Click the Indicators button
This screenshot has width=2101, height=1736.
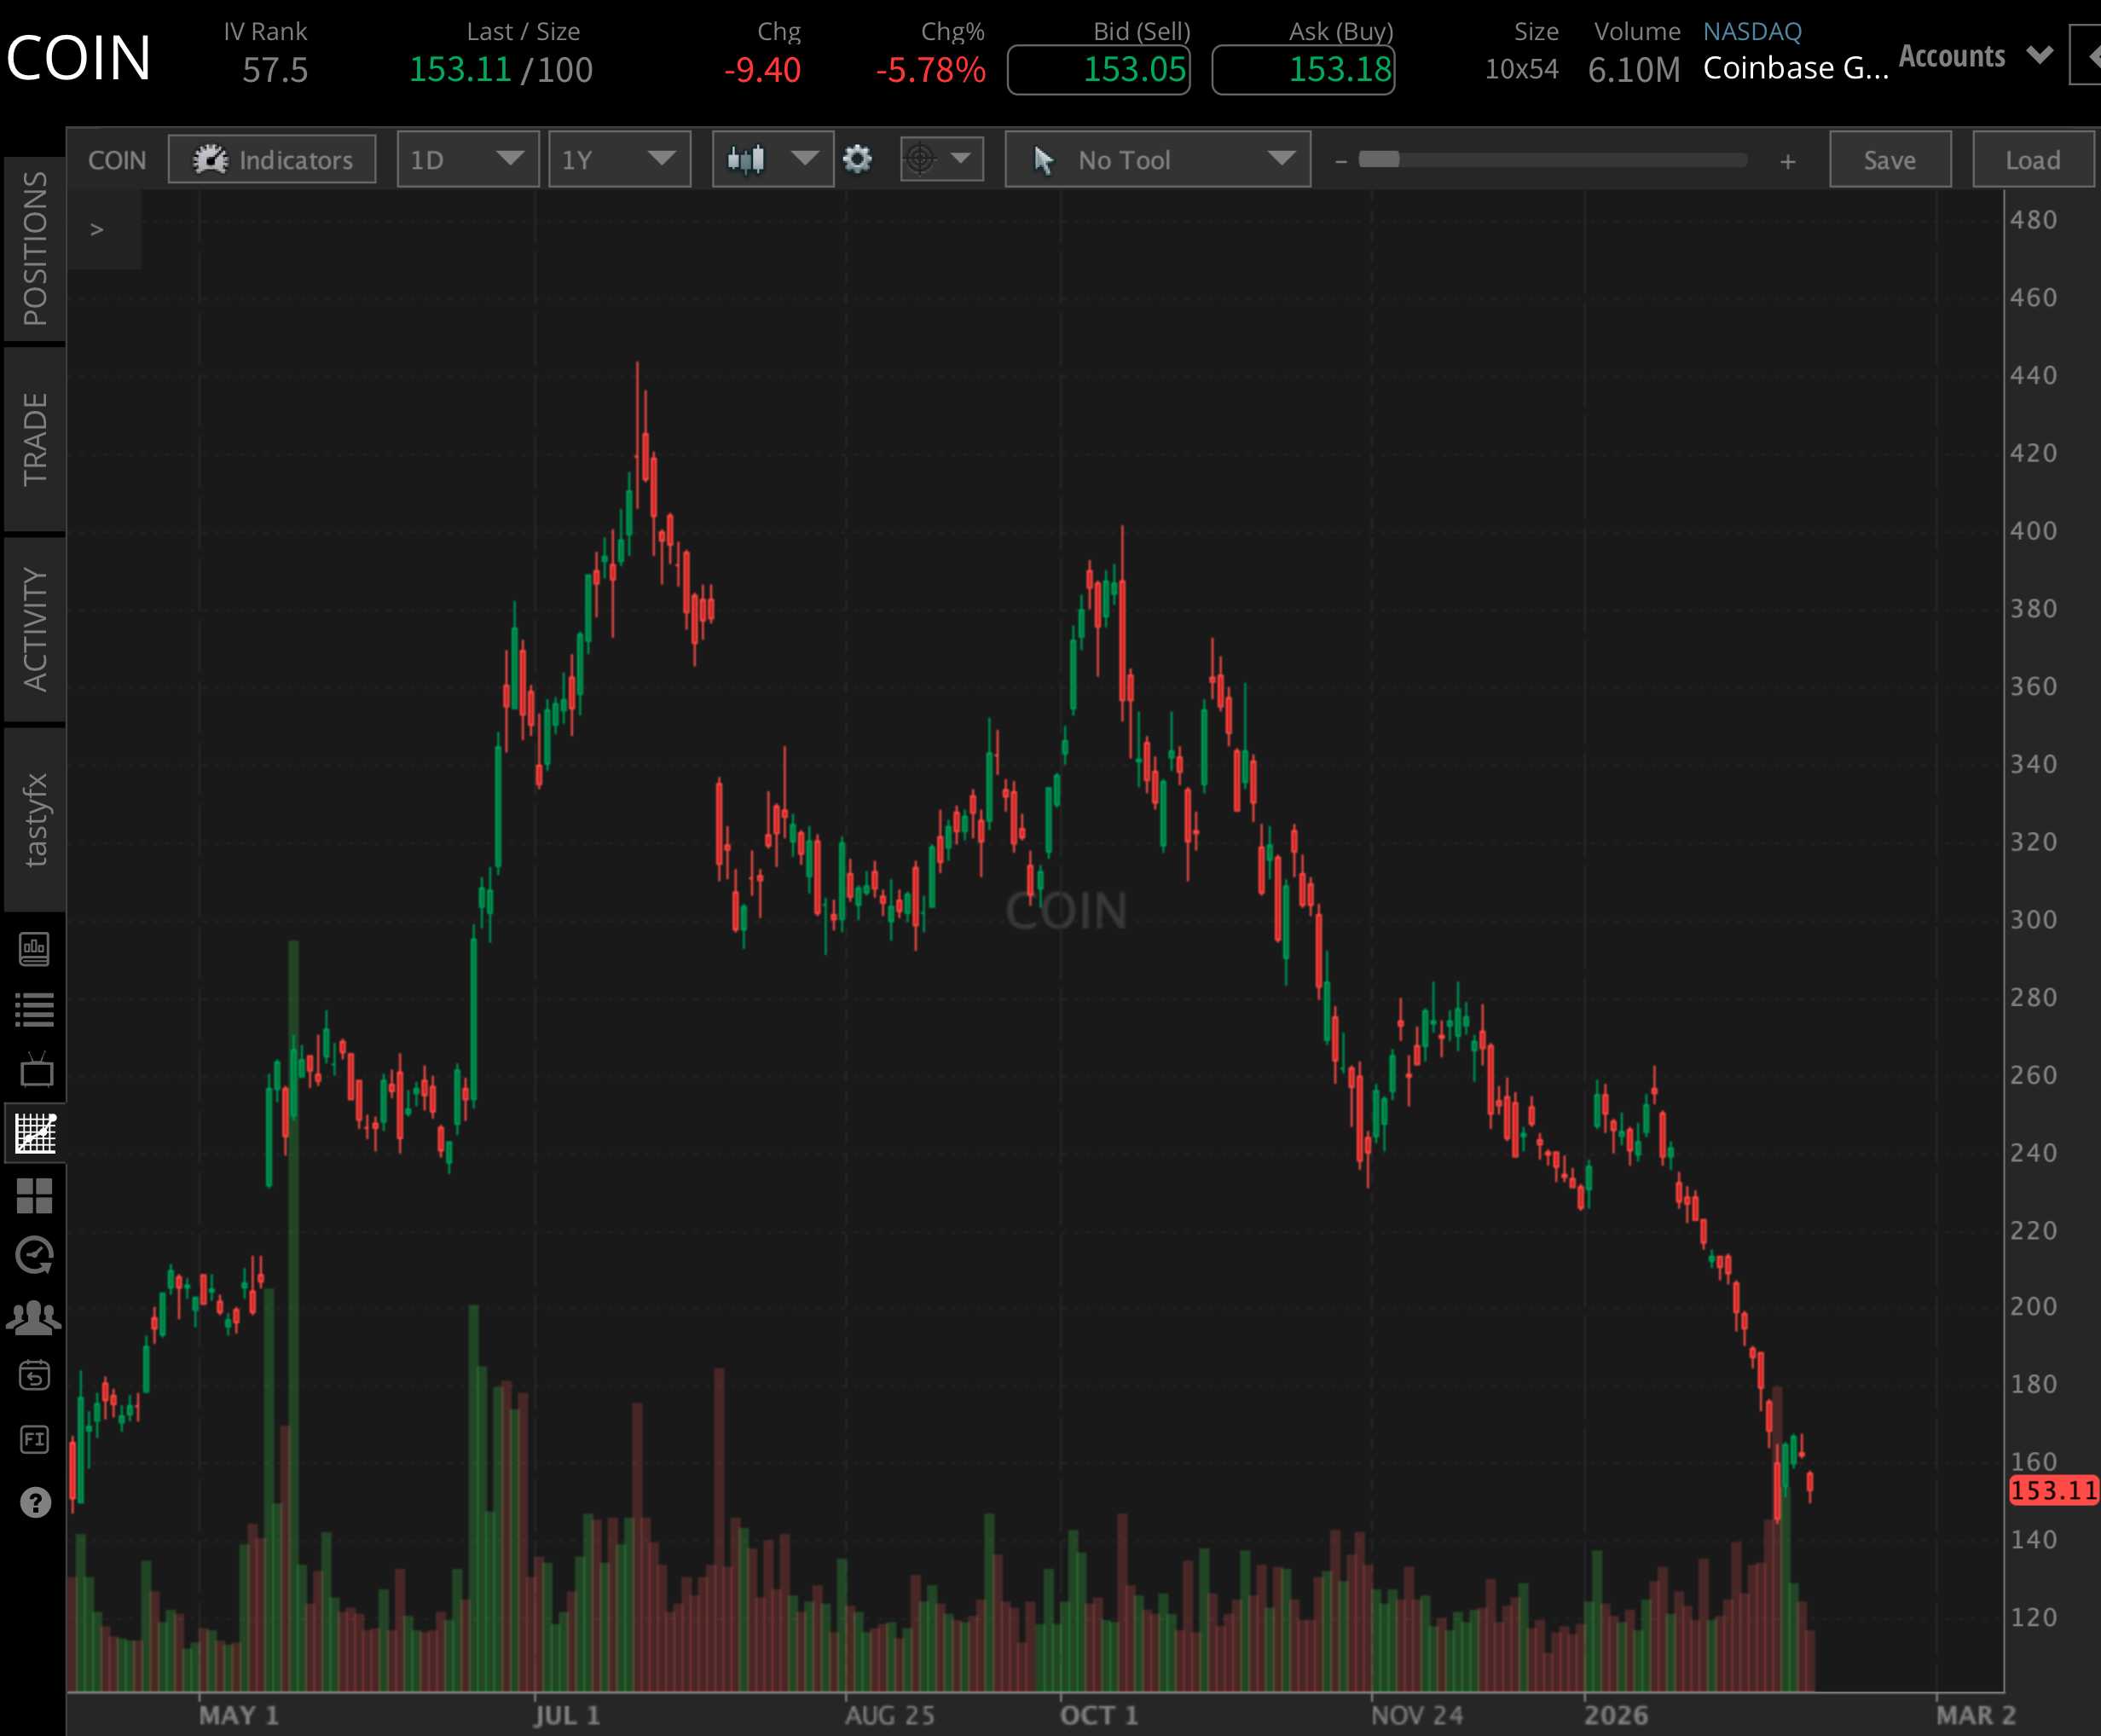(x=272, y=160)
